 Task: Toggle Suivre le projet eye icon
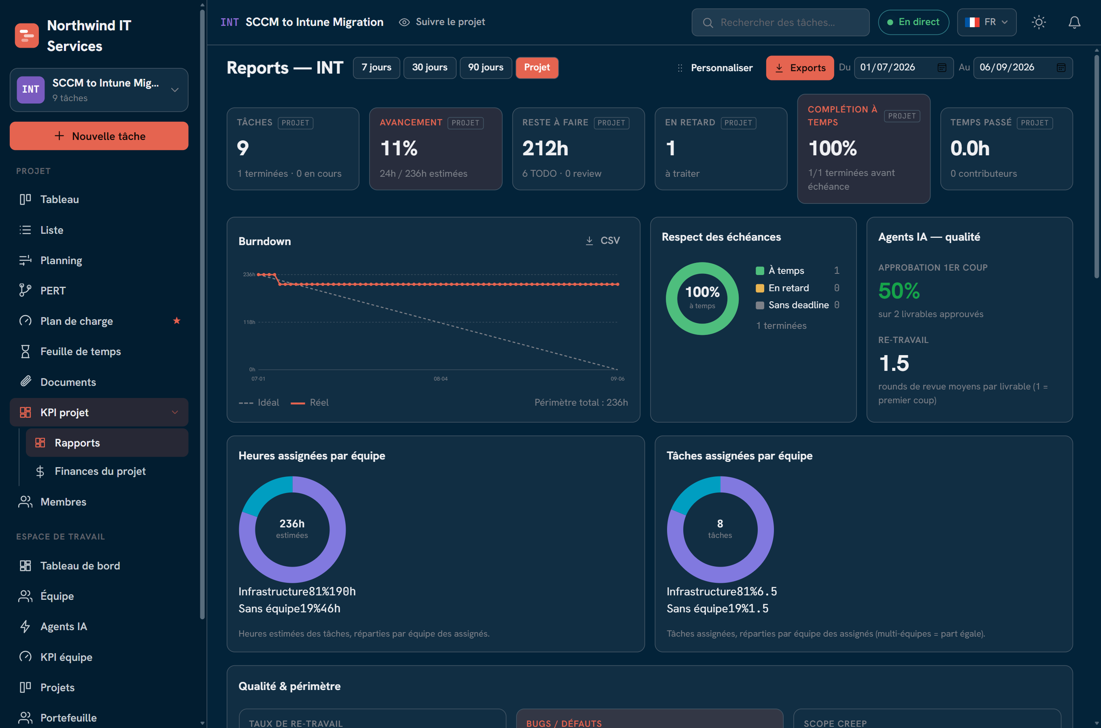point(404,22)
